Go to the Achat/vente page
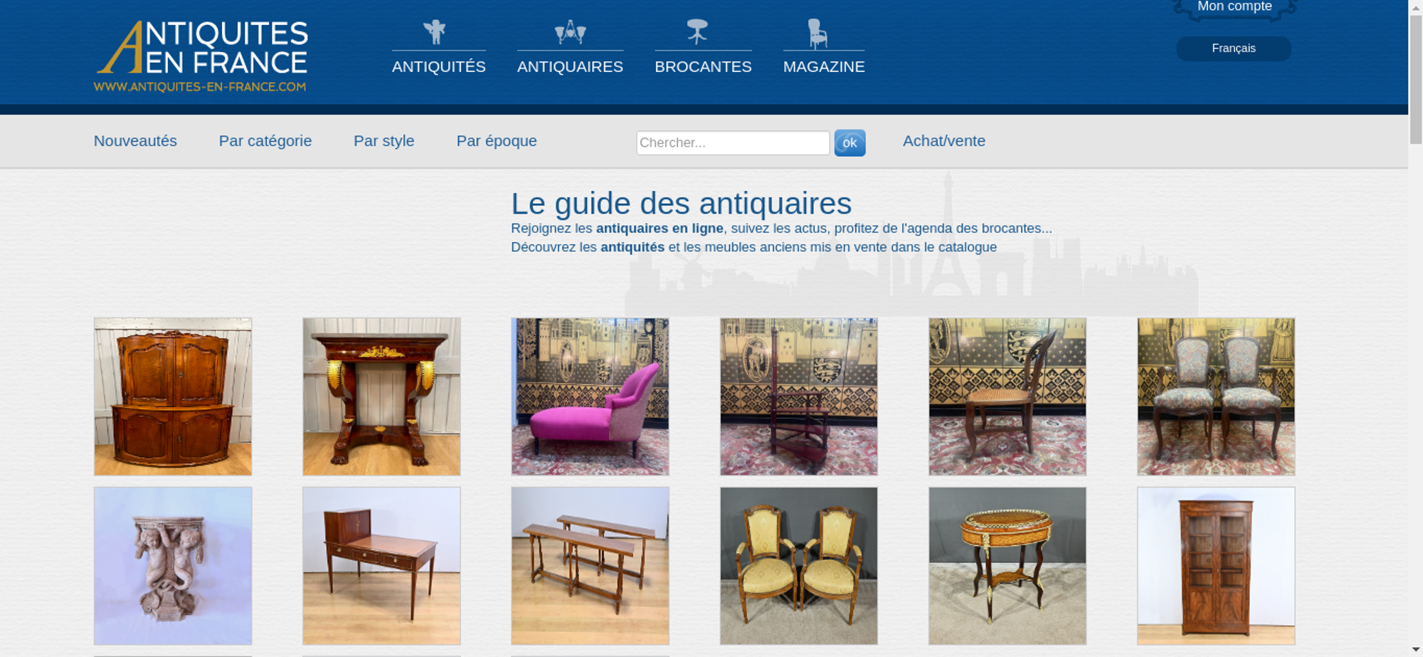 [944, 141]
